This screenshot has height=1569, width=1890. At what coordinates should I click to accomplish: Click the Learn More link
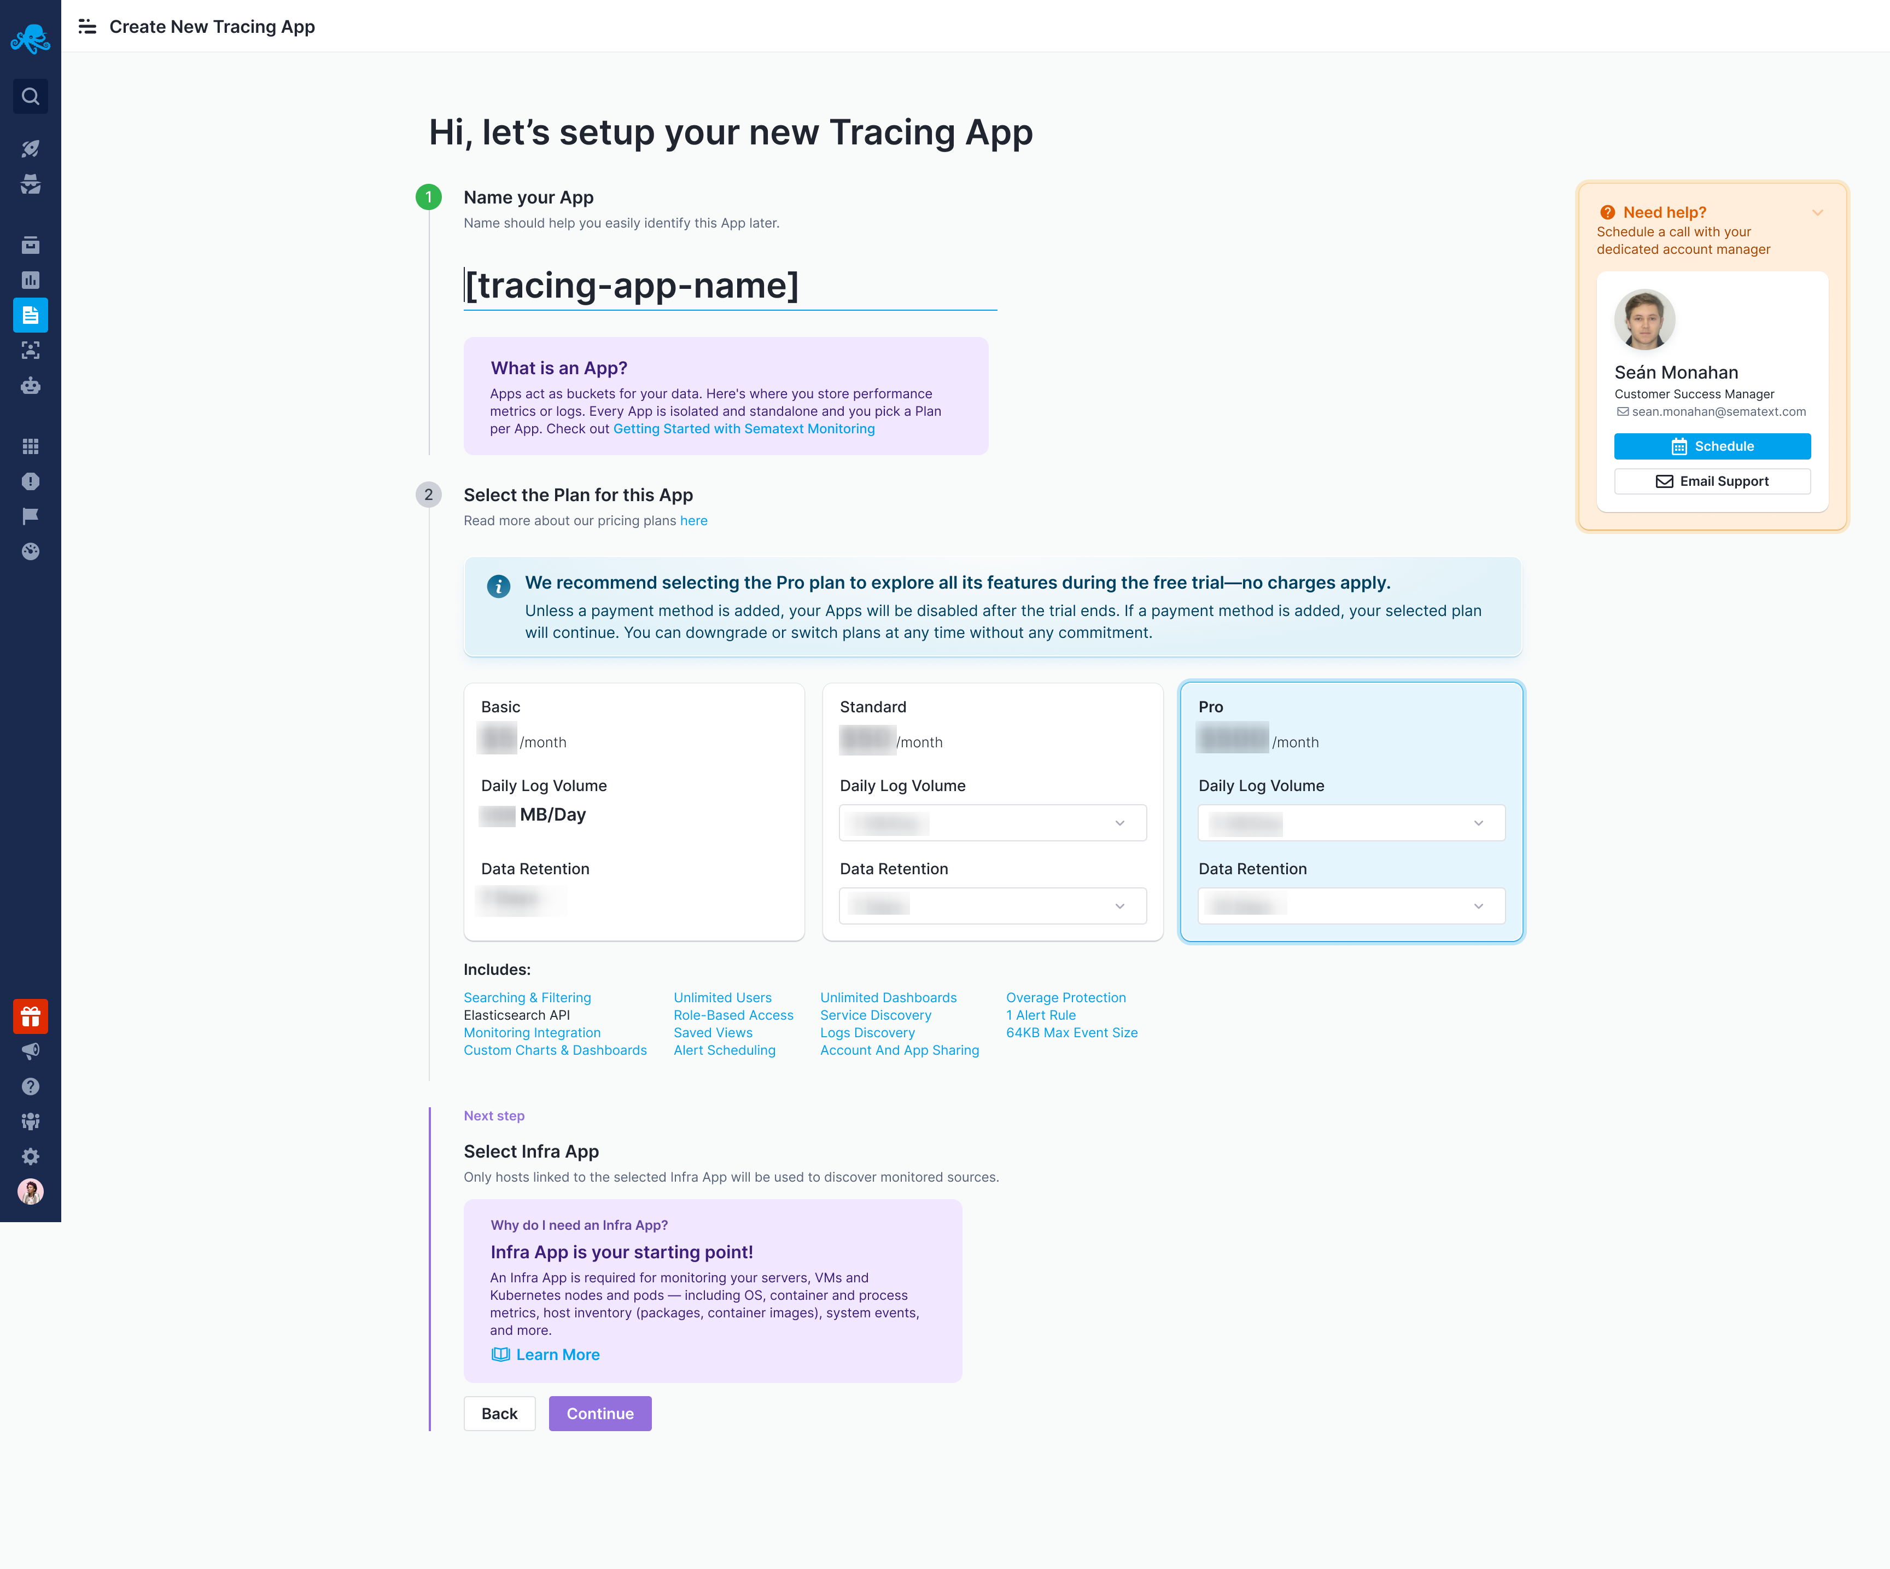click(x=557, y=1355)
